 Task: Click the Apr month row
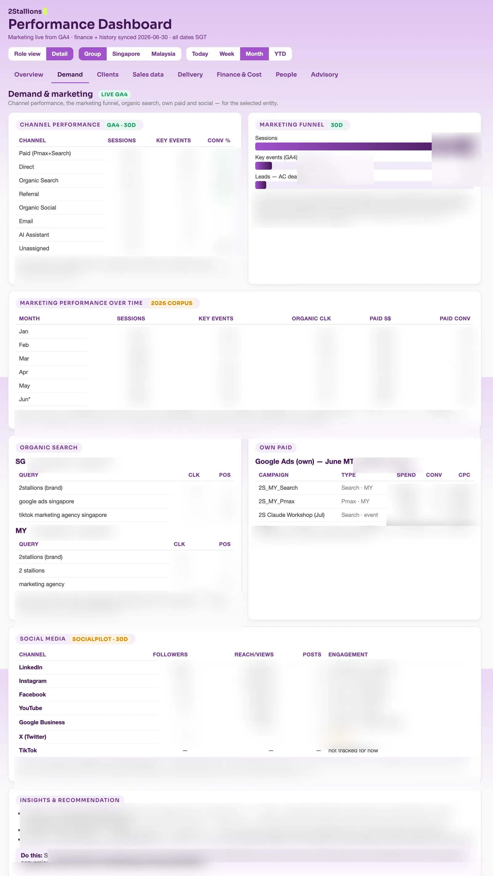(x=245, y=372)
